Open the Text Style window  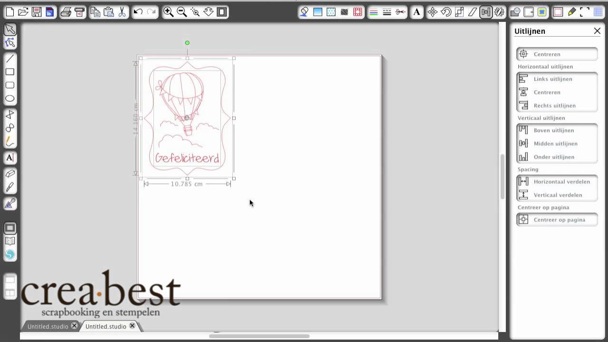pos(417,12)
